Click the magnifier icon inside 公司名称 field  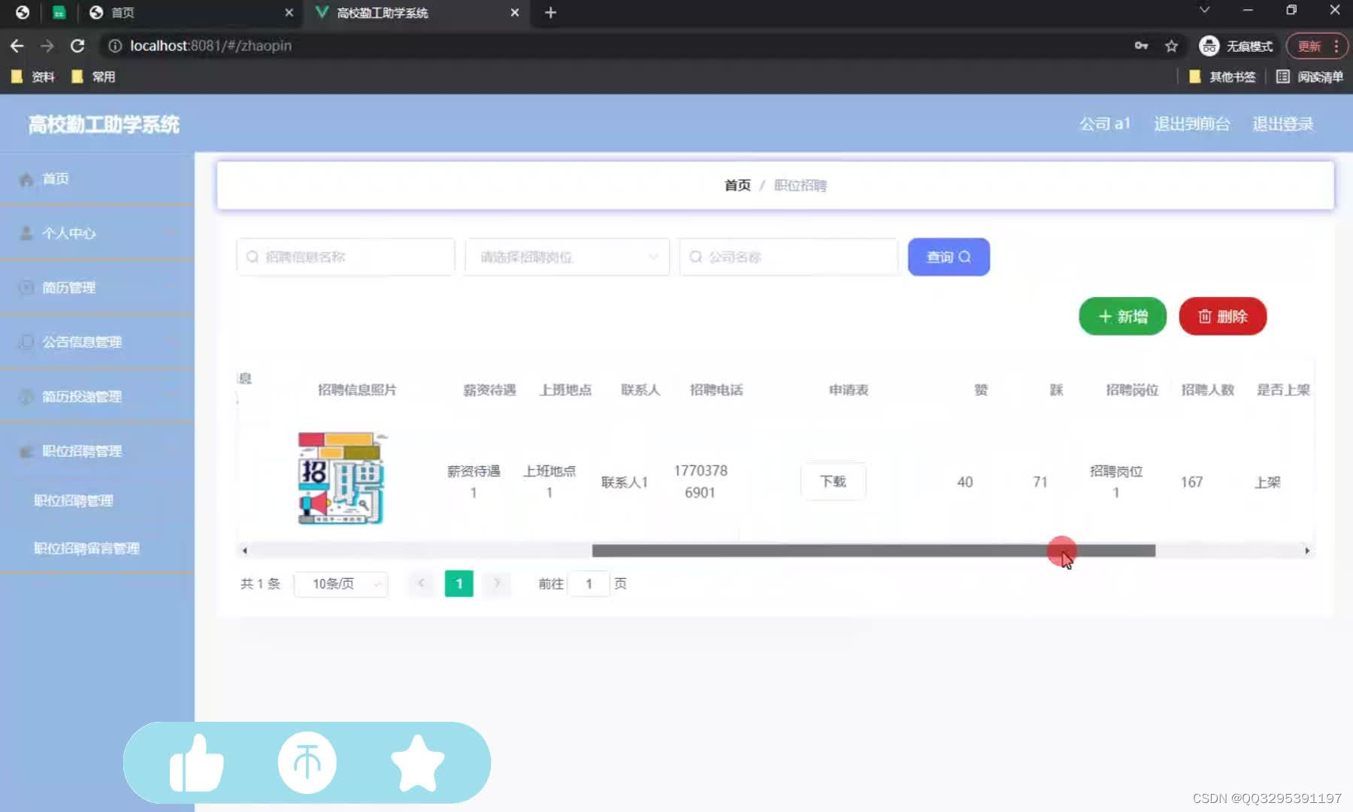(695, 256)
